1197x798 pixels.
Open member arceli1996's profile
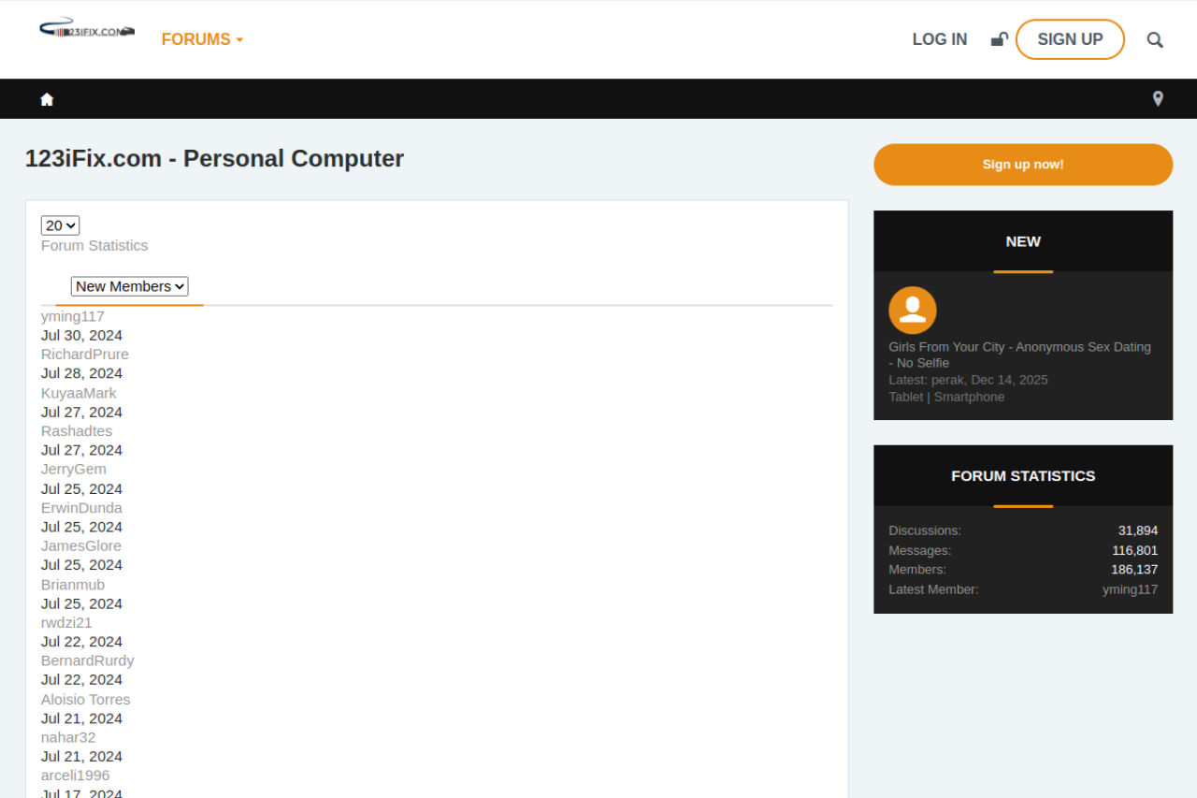click(75, 776)
